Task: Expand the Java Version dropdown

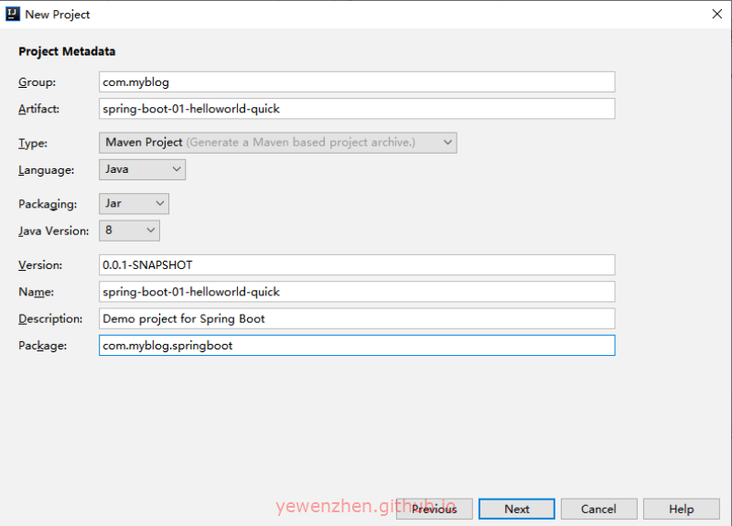Action: click(x=129, y=231)
